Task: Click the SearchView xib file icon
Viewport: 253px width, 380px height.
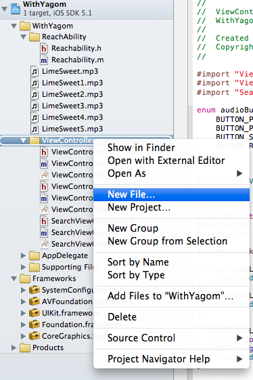Action: [44, 244]
